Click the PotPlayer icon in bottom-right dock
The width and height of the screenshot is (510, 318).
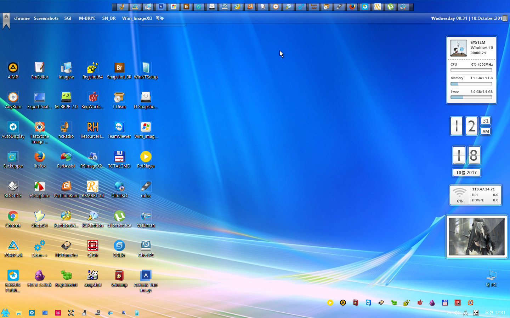330,302
